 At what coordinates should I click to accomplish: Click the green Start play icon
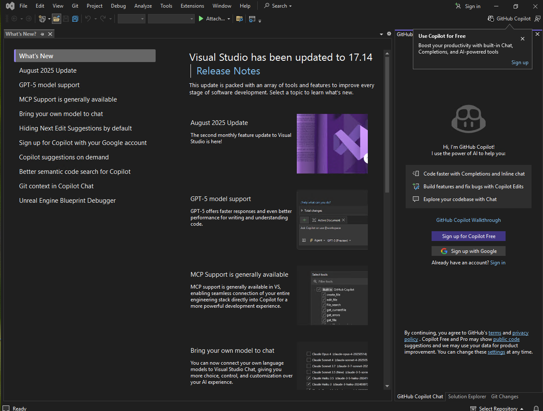click(201, 19)
